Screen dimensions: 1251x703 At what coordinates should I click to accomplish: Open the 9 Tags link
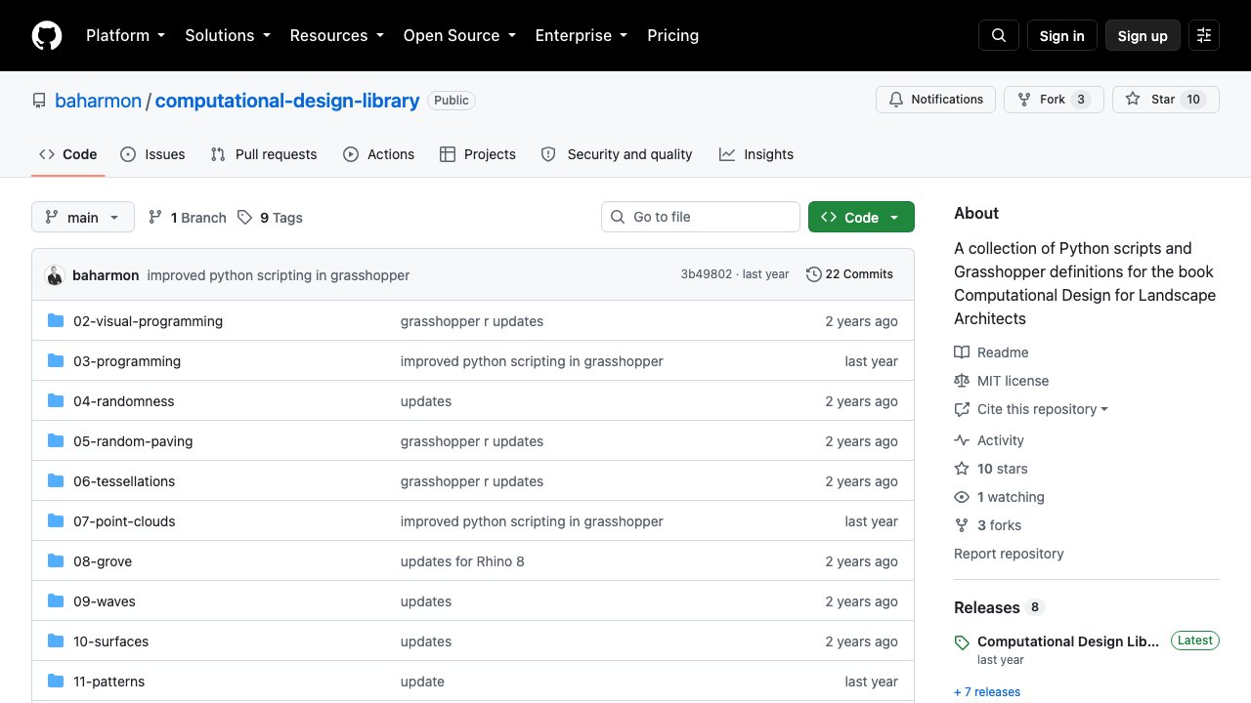click(270, 218)
